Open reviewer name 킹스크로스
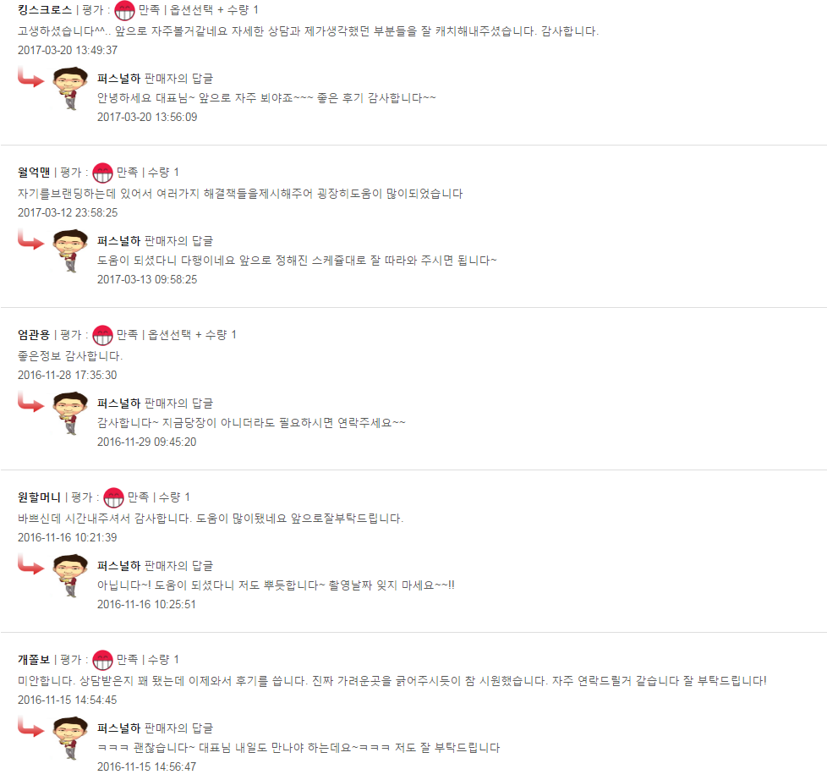 pos(45,10)
